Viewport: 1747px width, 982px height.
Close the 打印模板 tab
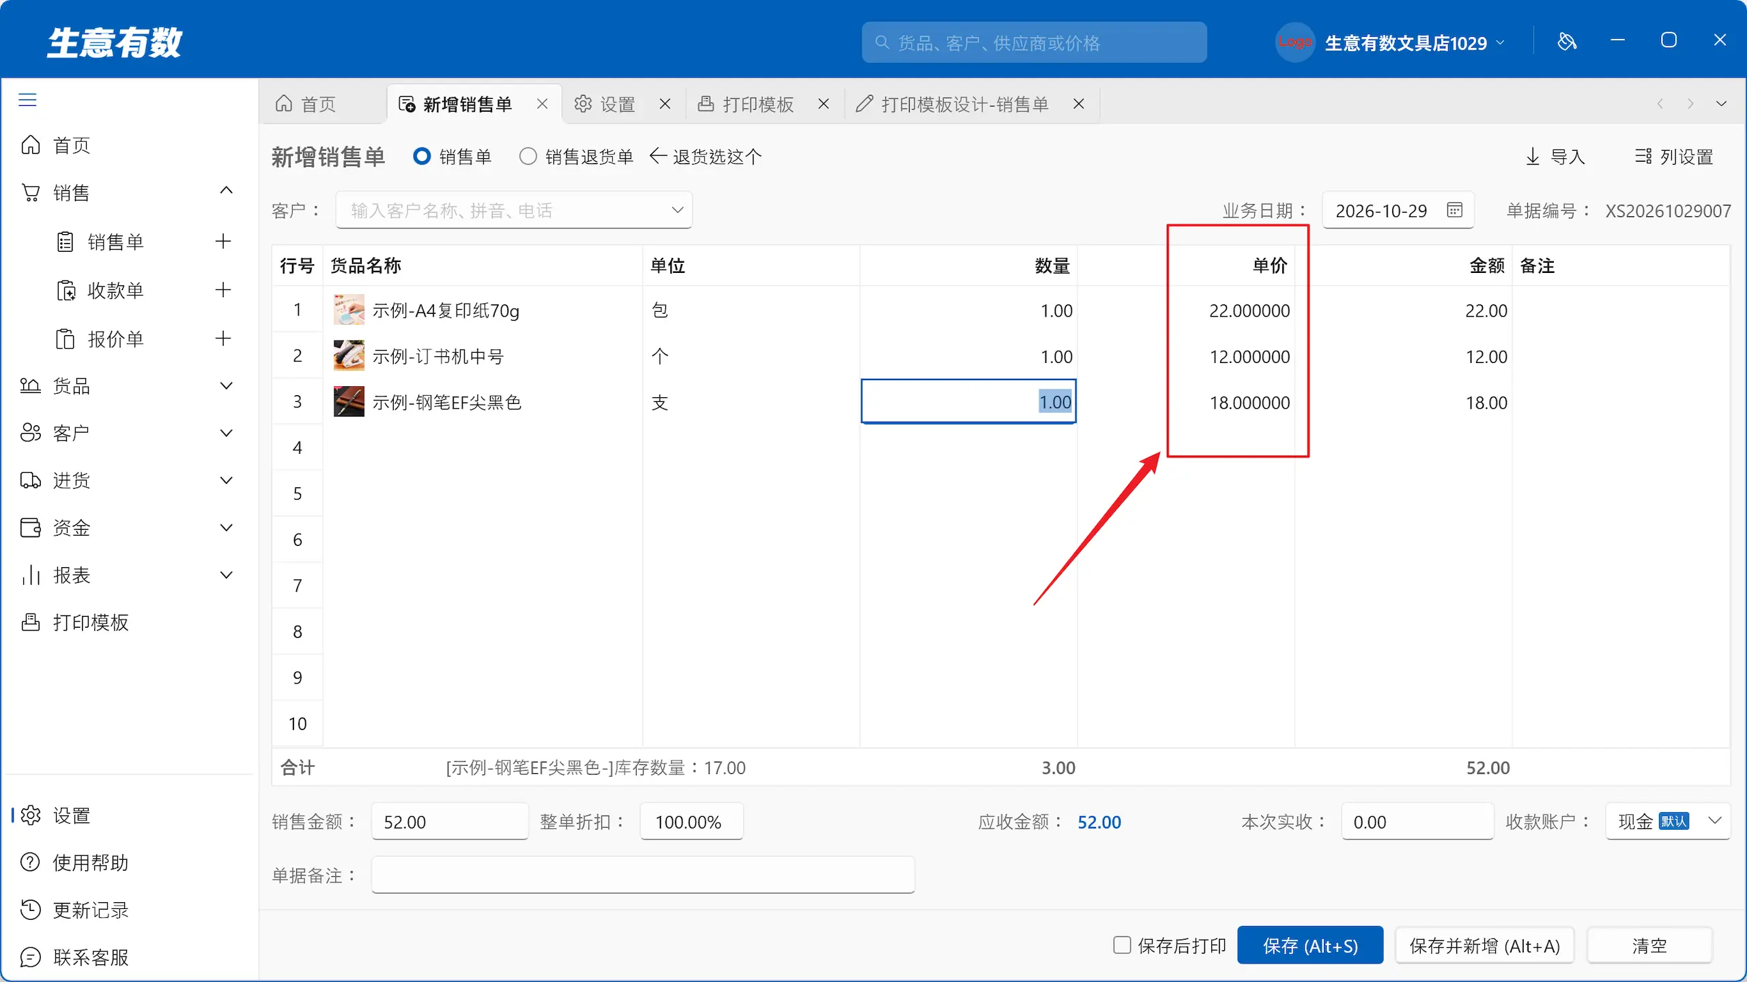tap(824, 104)
